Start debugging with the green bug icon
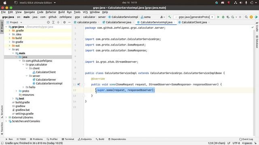Screen dimensions: 259x145 pyautogui.click(x=223, y=17)
